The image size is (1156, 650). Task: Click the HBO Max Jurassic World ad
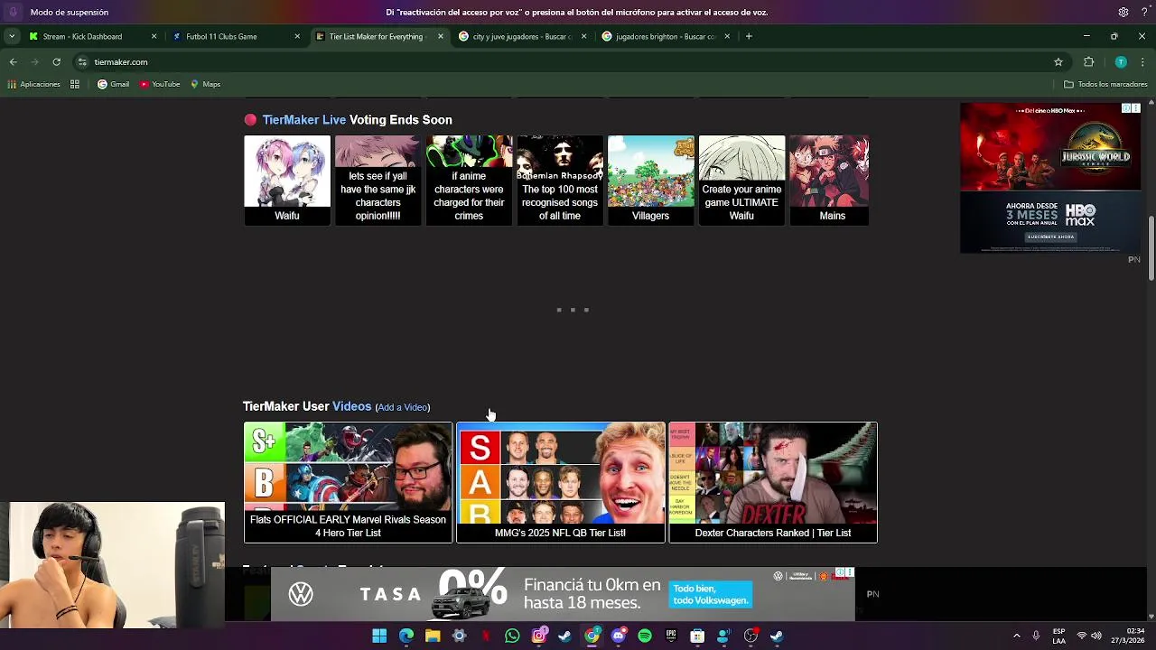[x=1050, y=178]
